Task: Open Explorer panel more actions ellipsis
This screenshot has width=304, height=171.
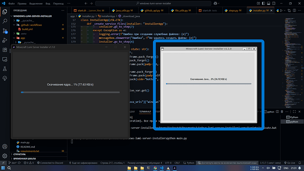Action: [x=63, y=11]
